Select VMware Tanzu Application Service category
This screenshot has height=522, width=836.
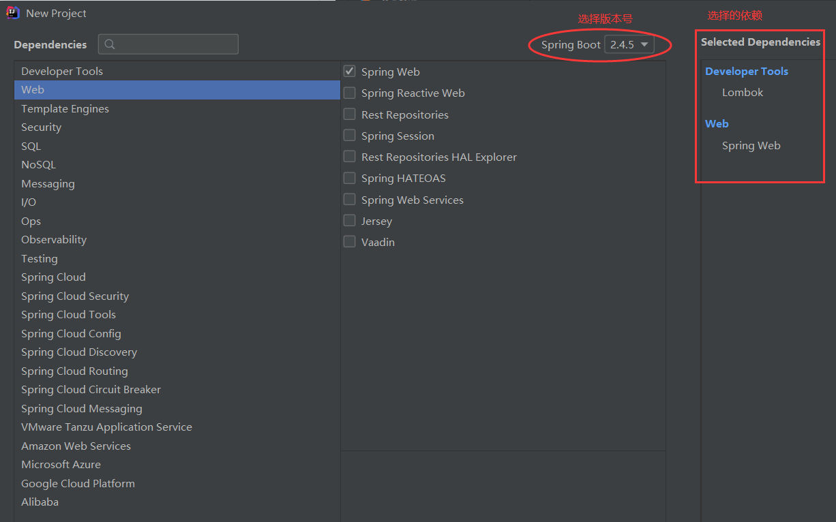click(177, 427)
